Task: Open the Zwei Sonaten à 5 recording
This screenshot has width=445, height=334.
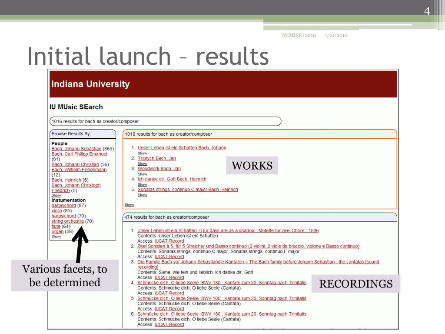Action: coord(248,246)
